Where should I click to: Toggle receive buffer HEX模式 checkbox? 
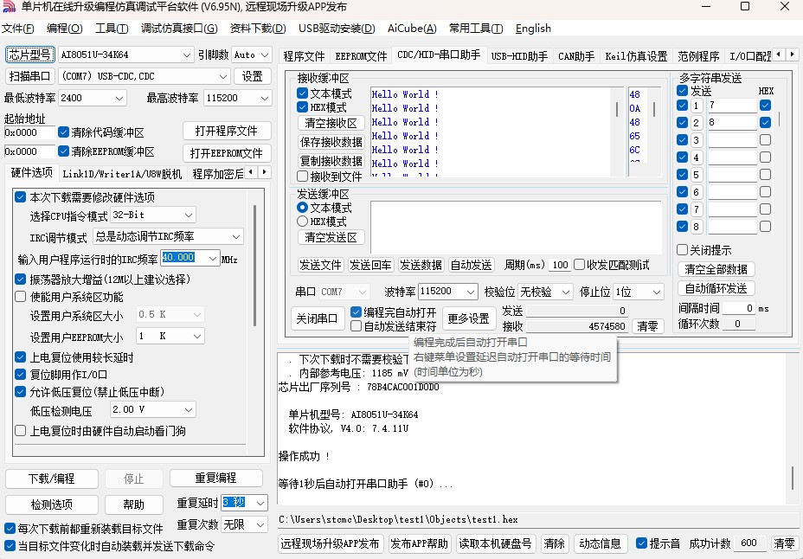coord(302,107)
